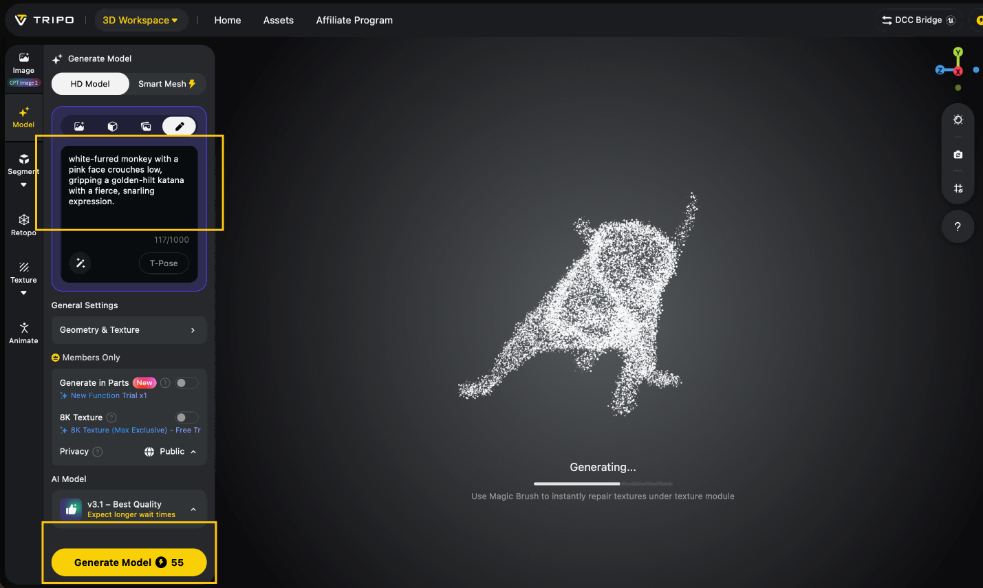Viewport: 983px width, 588px height.
Task: Open the 3D Workspace dropdown
Action: pyautogui.click(x=140, y=20)
